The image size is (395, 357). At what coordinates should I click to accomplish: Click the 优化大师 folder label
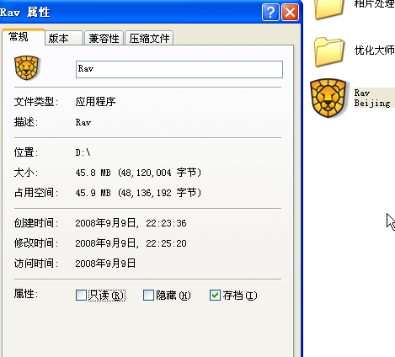[x=375, y=51]
